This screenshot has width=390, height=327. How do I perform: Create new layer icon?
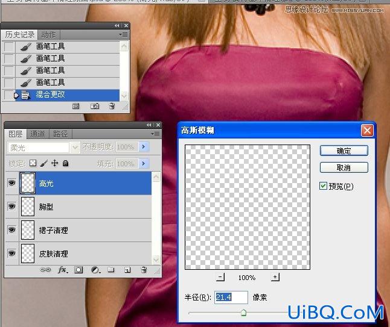pos(127,270)
